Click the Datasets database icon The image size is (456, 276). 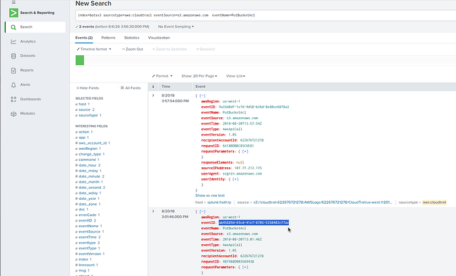click(x=14, y=56)
